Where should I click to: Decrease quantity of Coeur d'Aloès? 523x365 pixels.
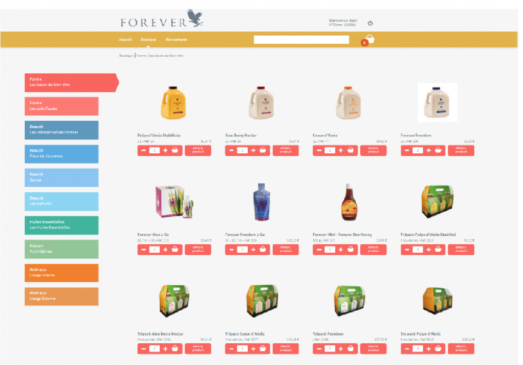pos(319,150)
